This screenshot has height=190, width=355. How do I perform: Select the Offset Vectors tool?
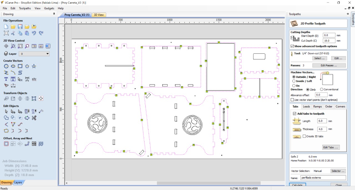[6, 144]
